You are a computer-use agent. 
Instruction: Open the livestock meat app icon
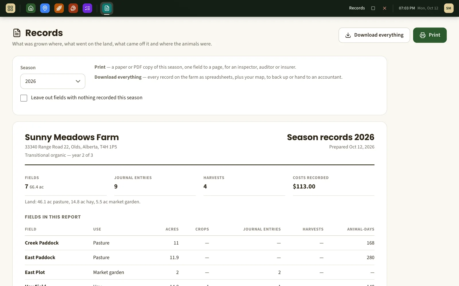[x=73, y=8]
